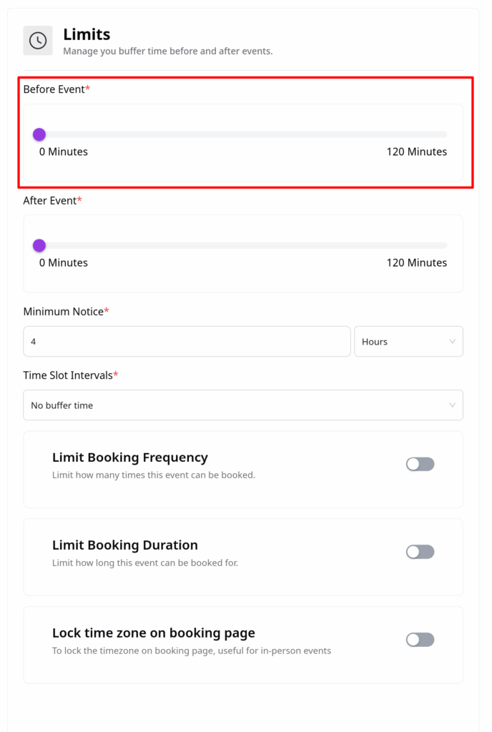Click 120 Minutes label under Before Event

point(416,152)
